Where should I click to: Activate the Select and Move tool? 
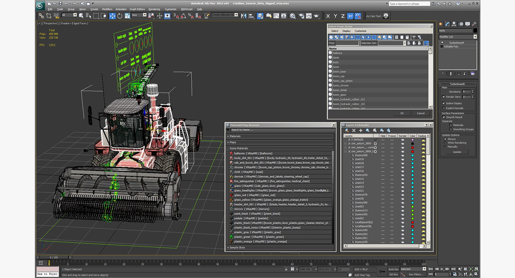pos(112,16)
